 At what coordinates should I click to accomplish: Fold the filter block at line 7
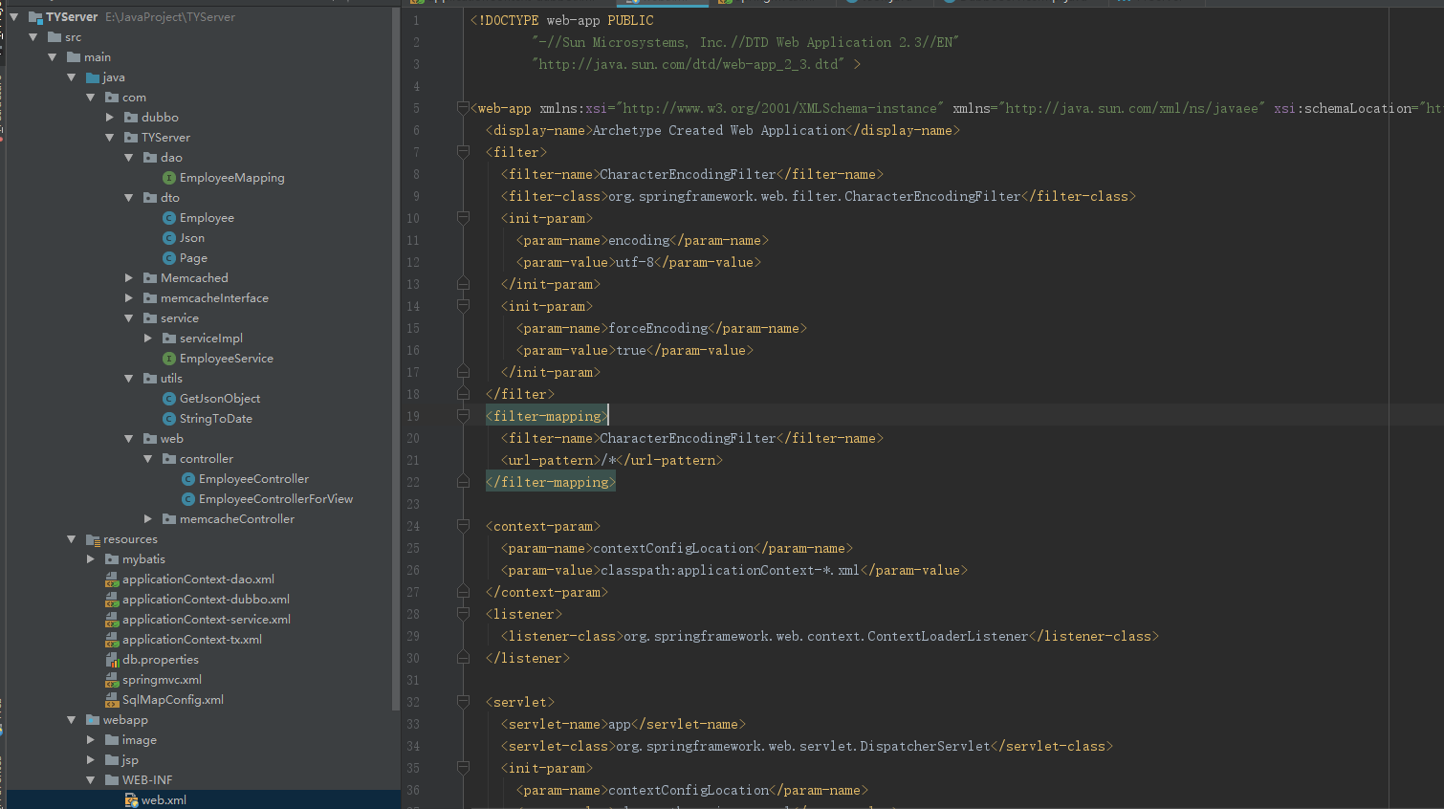pyautogui.click(x=463, y=152)
